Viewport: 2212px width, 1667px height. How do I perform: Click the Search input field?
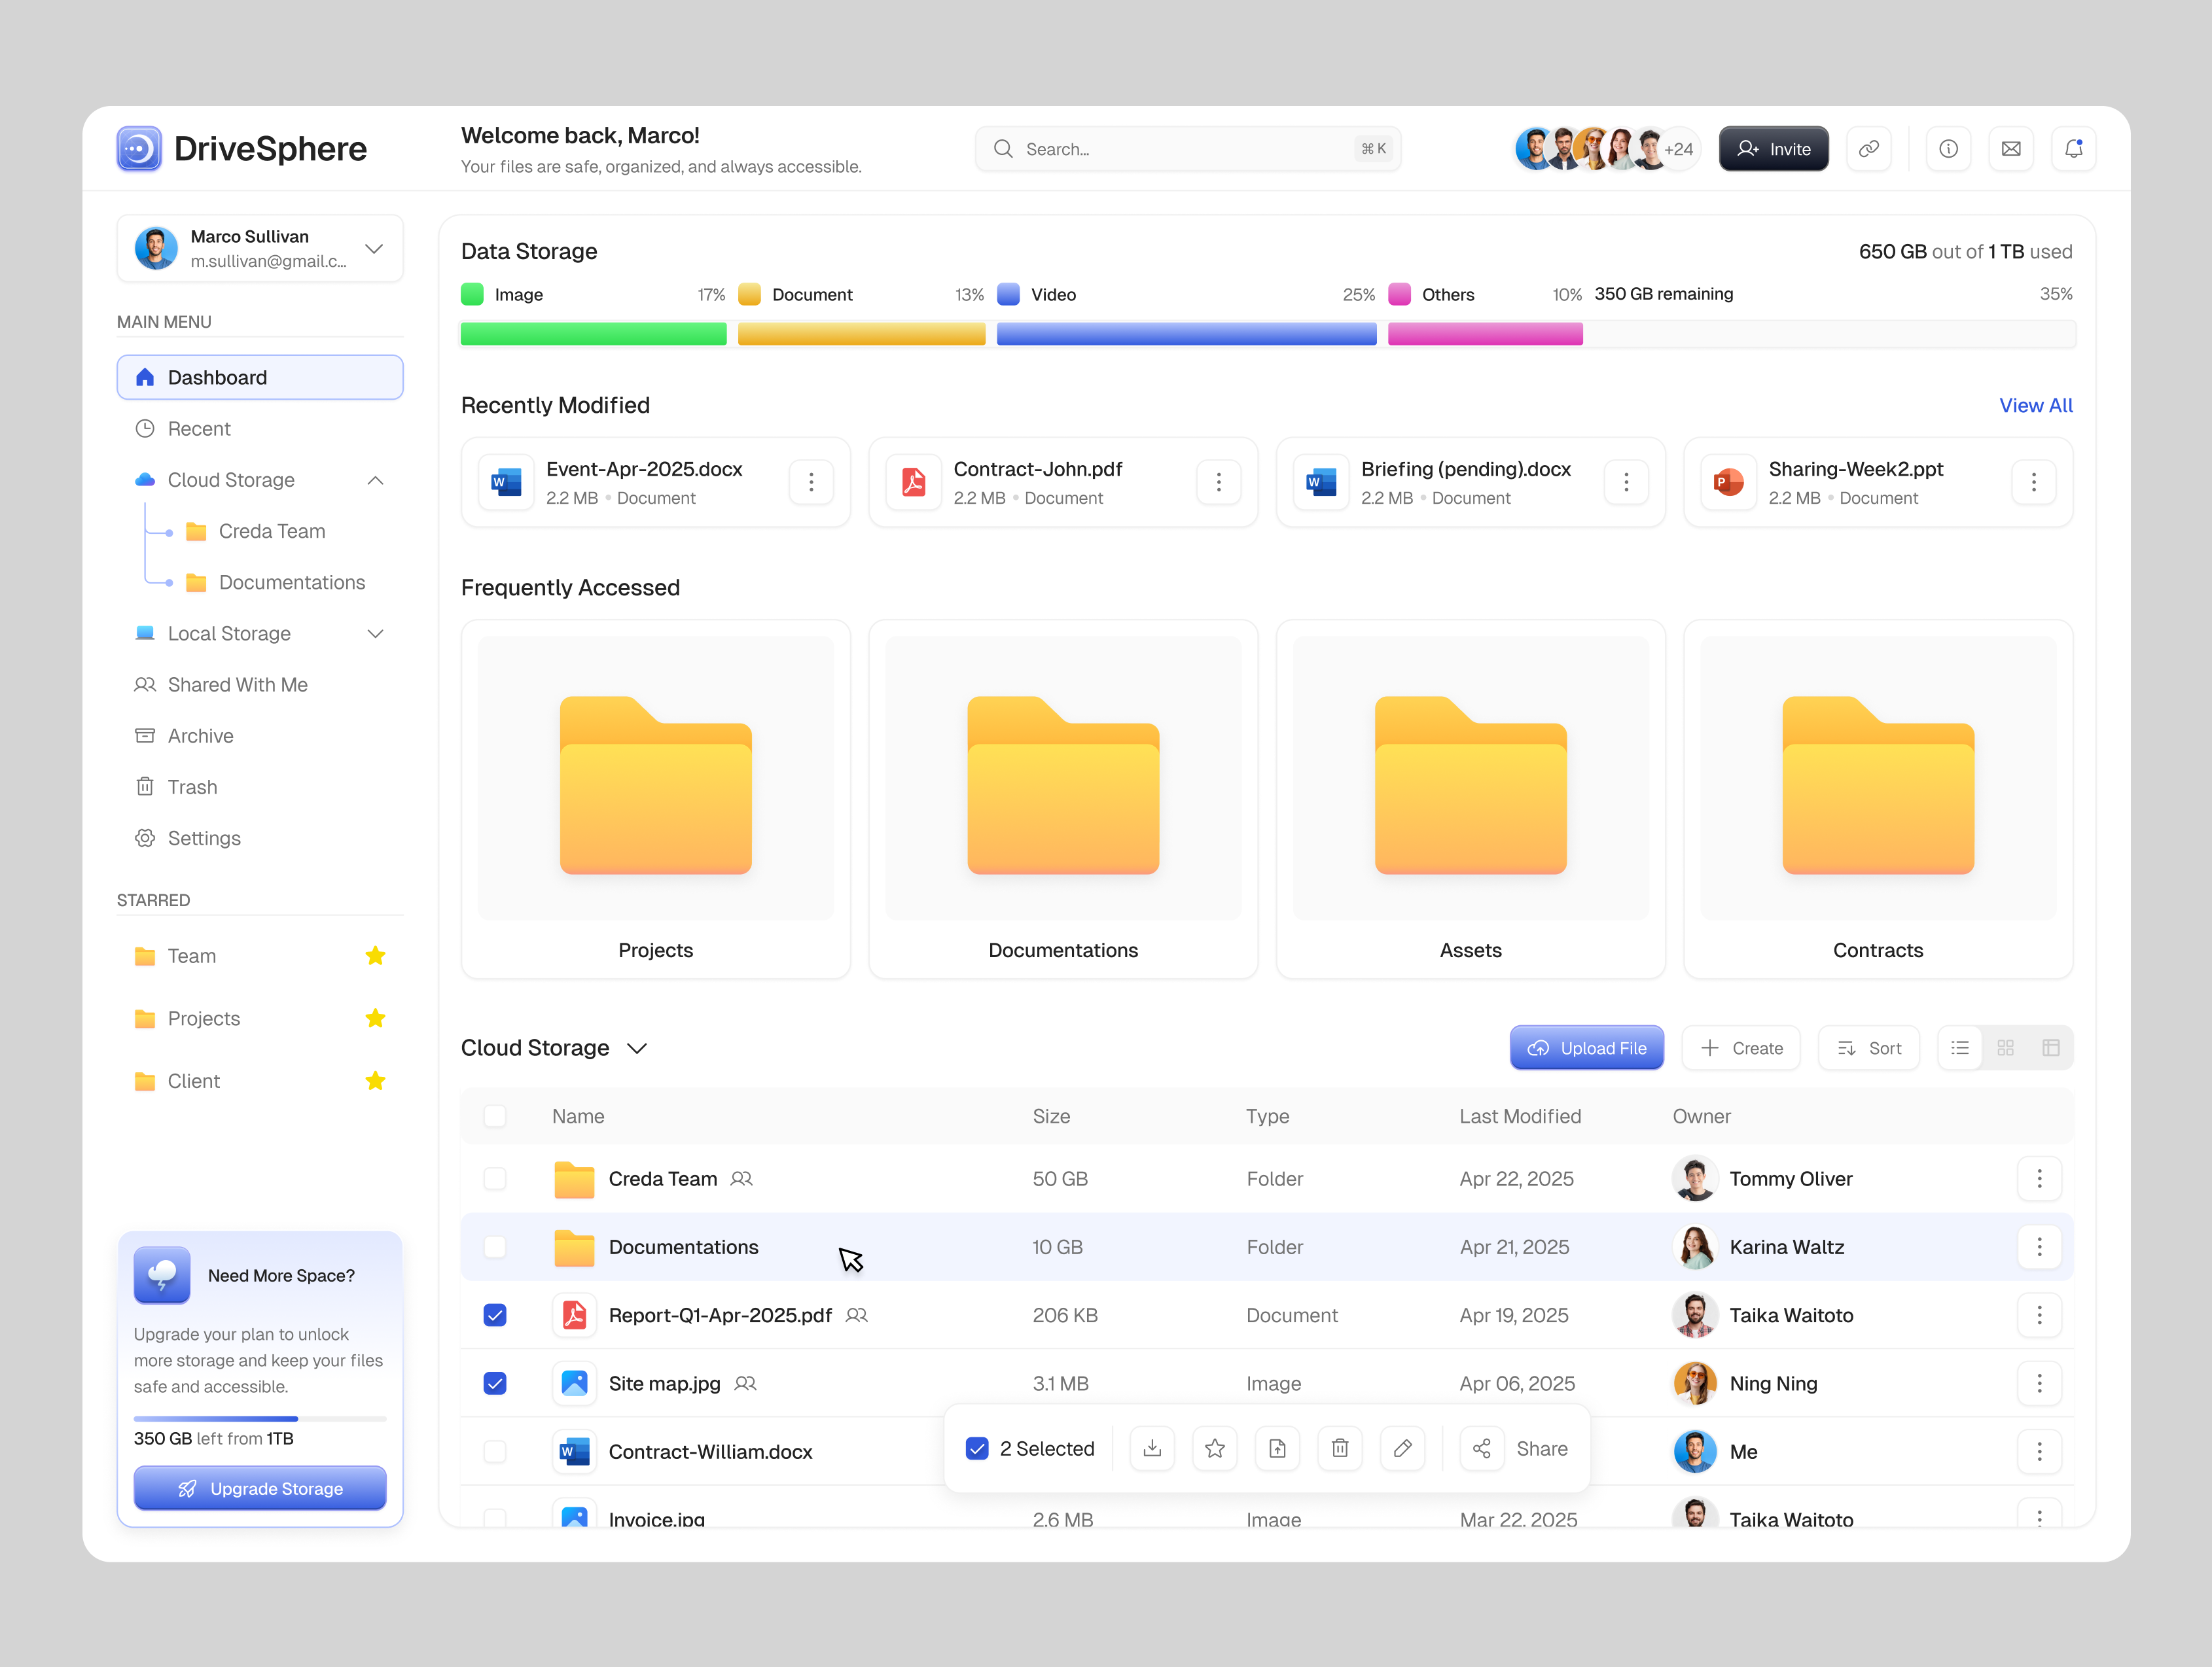tap(1188, 148)
